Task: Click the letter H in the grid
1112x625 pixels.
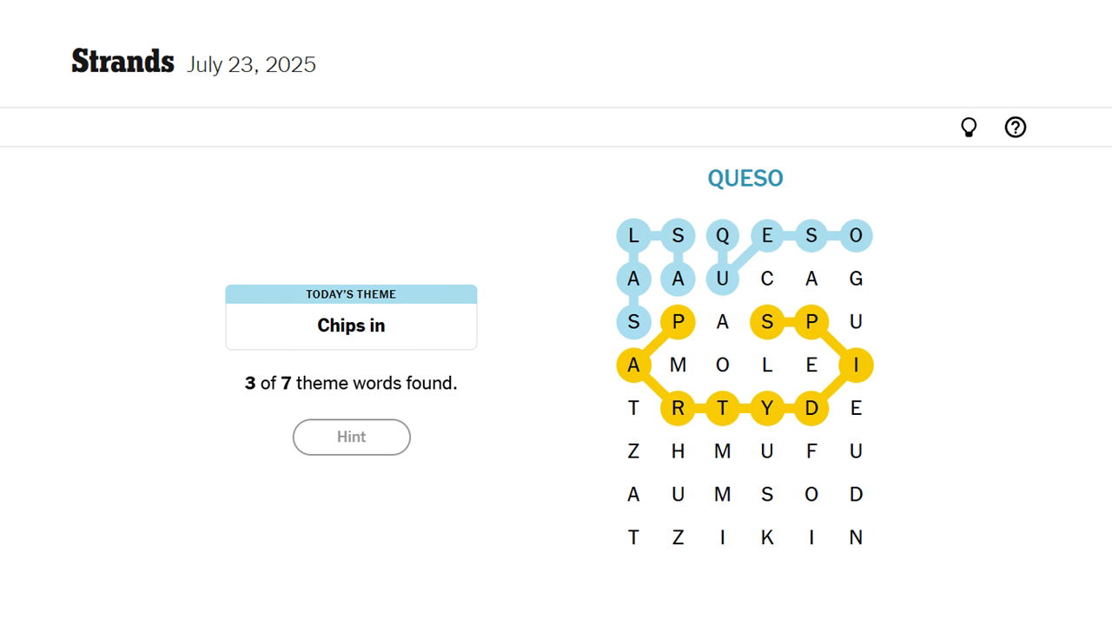Action: pyautogui.click(x=678, y=451)
